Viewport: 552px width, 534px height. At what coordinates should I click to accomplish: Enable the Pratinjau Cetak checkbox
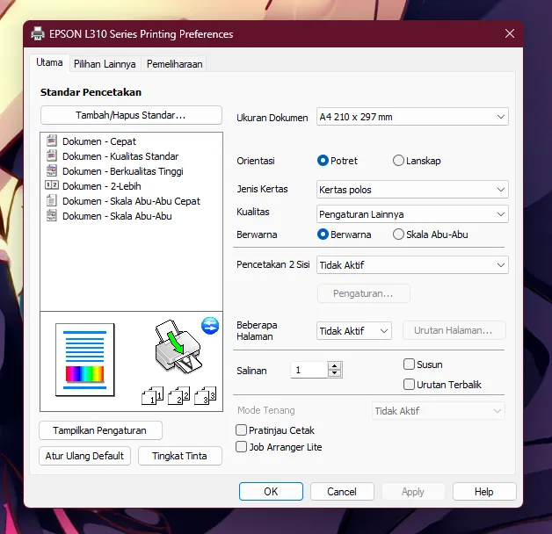click(242, 430)
